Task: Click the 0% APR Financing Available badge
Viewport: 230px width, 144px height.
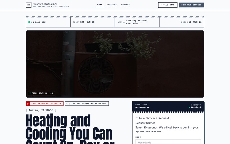Action: tap(87, 104)
